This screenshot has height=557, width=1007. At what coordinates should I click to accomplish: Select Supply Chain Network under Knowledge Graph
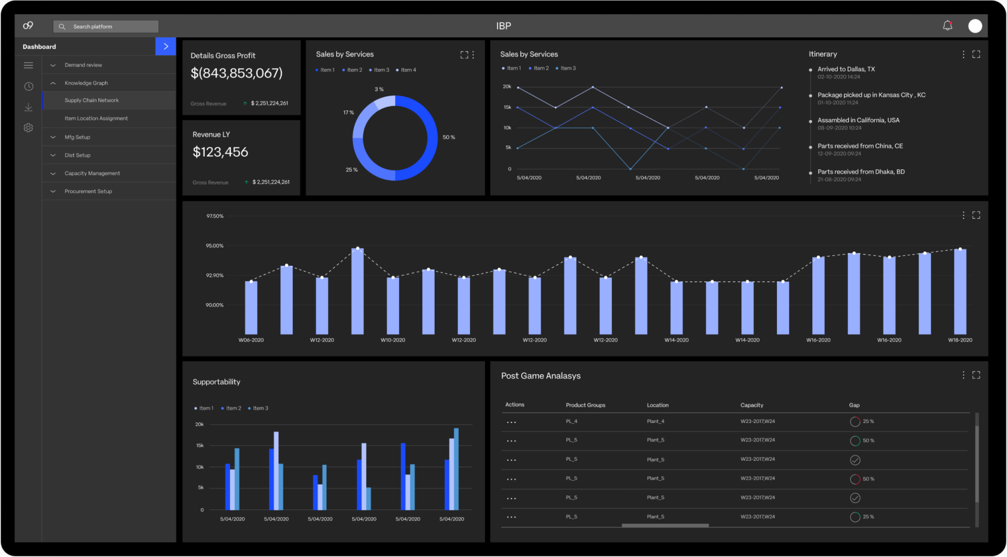click(91, 100)
